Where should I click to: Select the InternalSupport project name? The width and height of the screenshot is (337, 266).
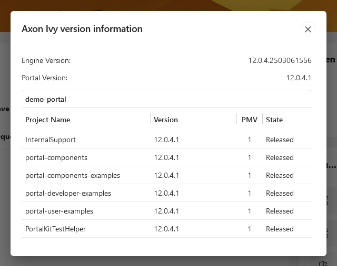51,140
